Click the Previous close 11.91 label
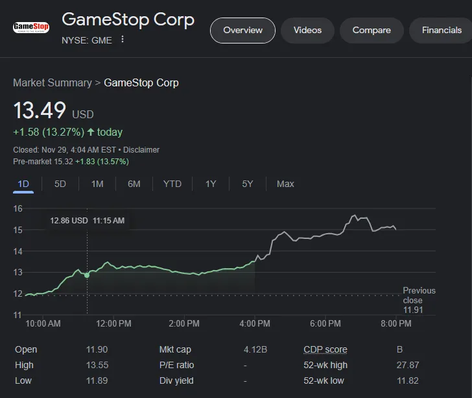 (x=419, y=301)
